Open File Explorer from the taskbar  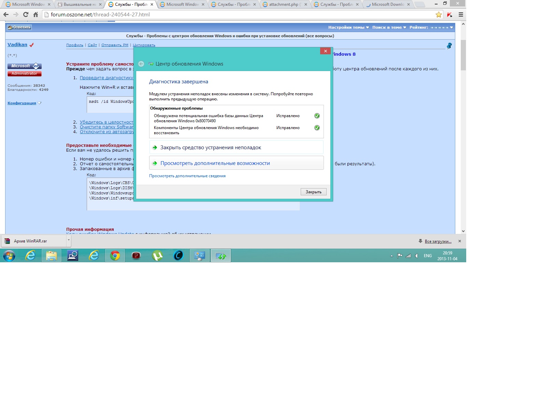coord(52,255)
